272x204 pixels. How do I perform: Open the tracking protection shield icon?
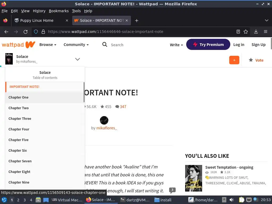pyautogui.click(x=36, y=32)
